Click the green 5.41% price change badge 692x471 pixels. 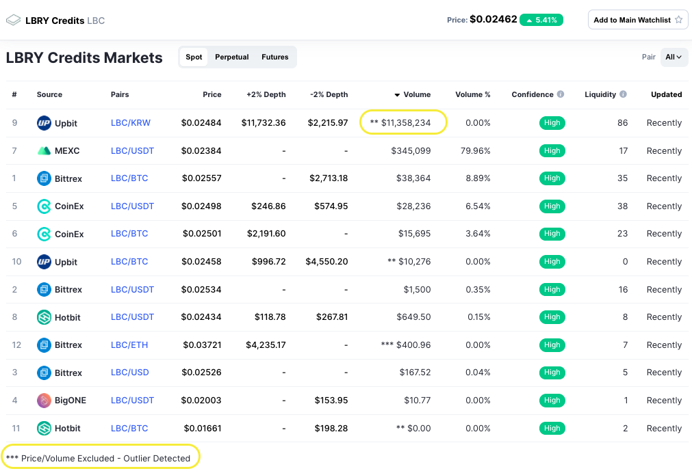[x=541, y=20]
